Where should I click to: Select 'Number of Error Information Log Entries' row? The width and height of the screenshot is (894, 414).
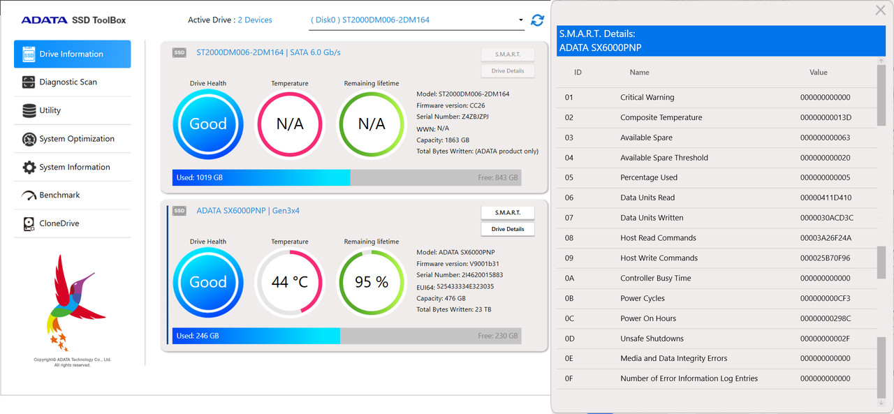716,379
